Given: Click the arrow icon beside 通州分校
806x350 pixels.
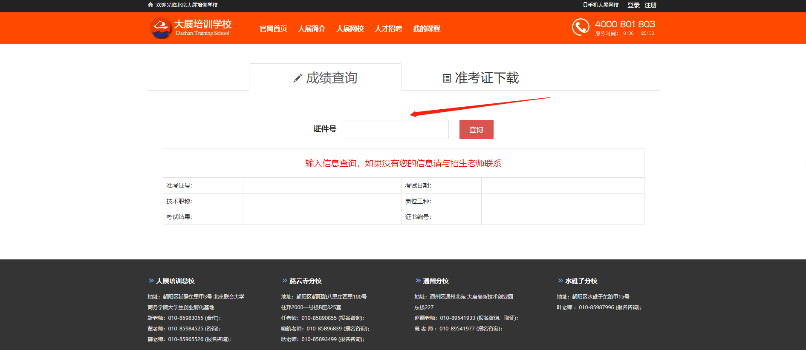Looking at the screenshot, I should (418, 281).
